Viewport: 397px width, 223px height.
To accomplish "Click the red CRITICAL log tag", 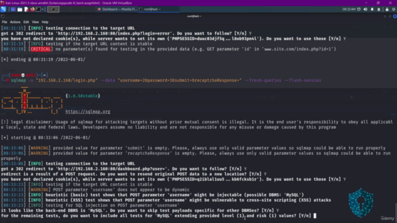I will point(40,49).
